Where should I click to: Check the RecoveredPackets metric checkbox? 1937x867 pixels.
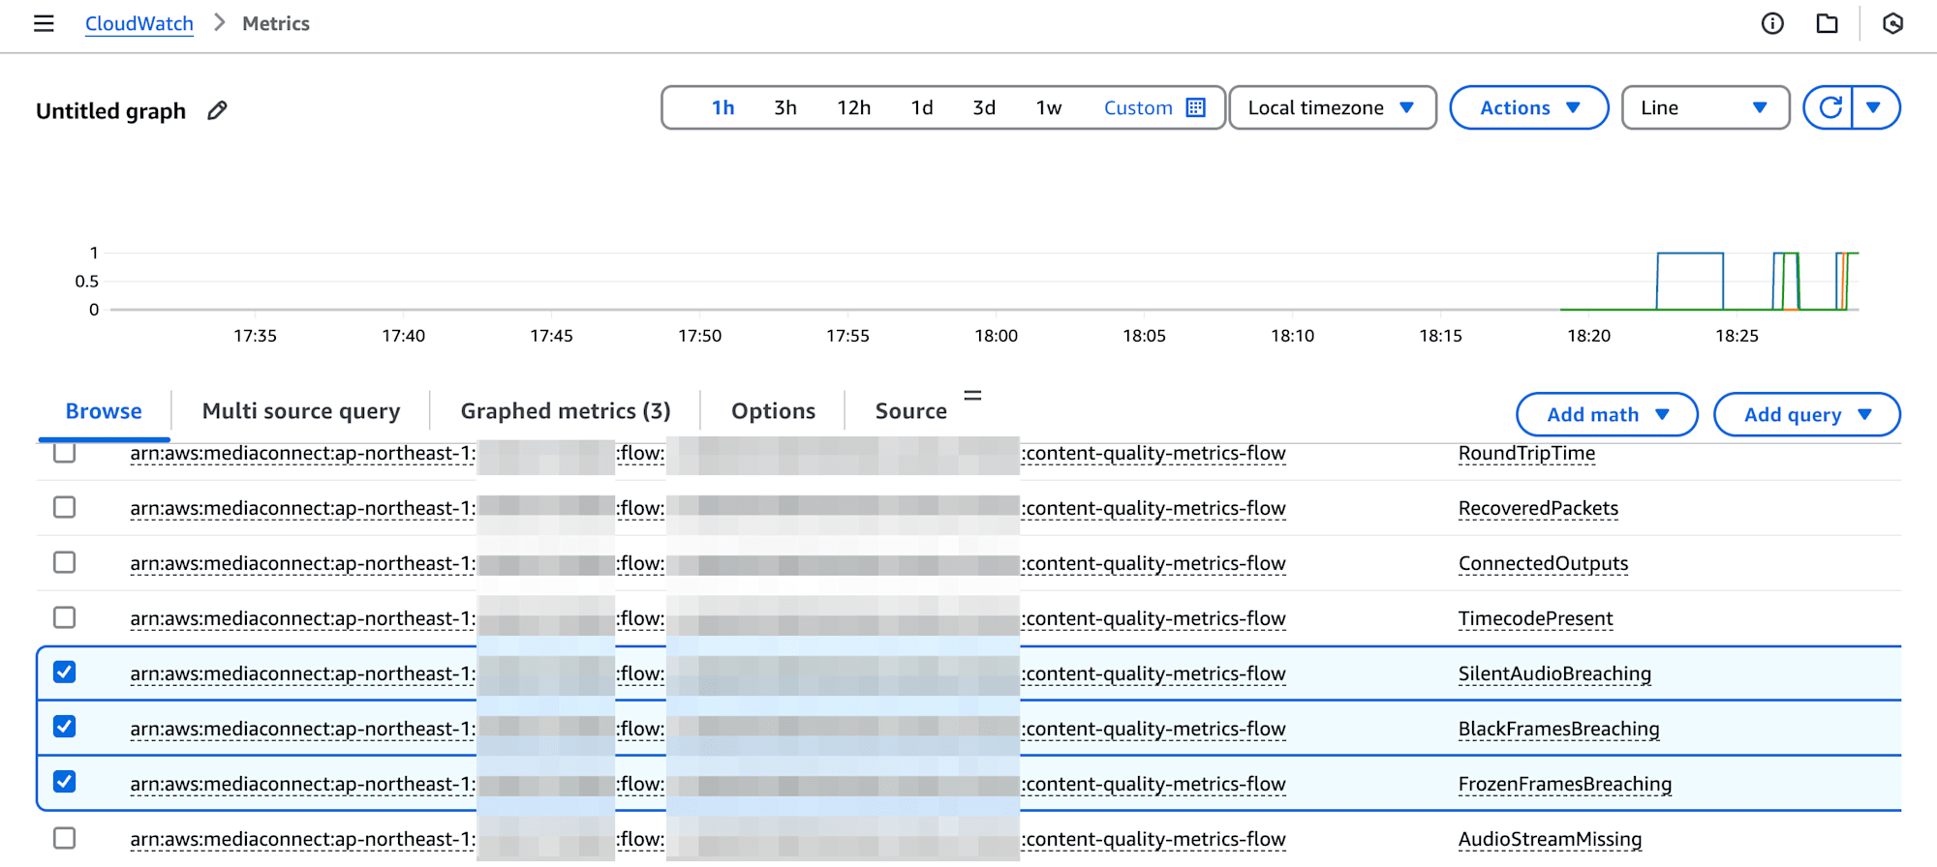coord(65,507)
